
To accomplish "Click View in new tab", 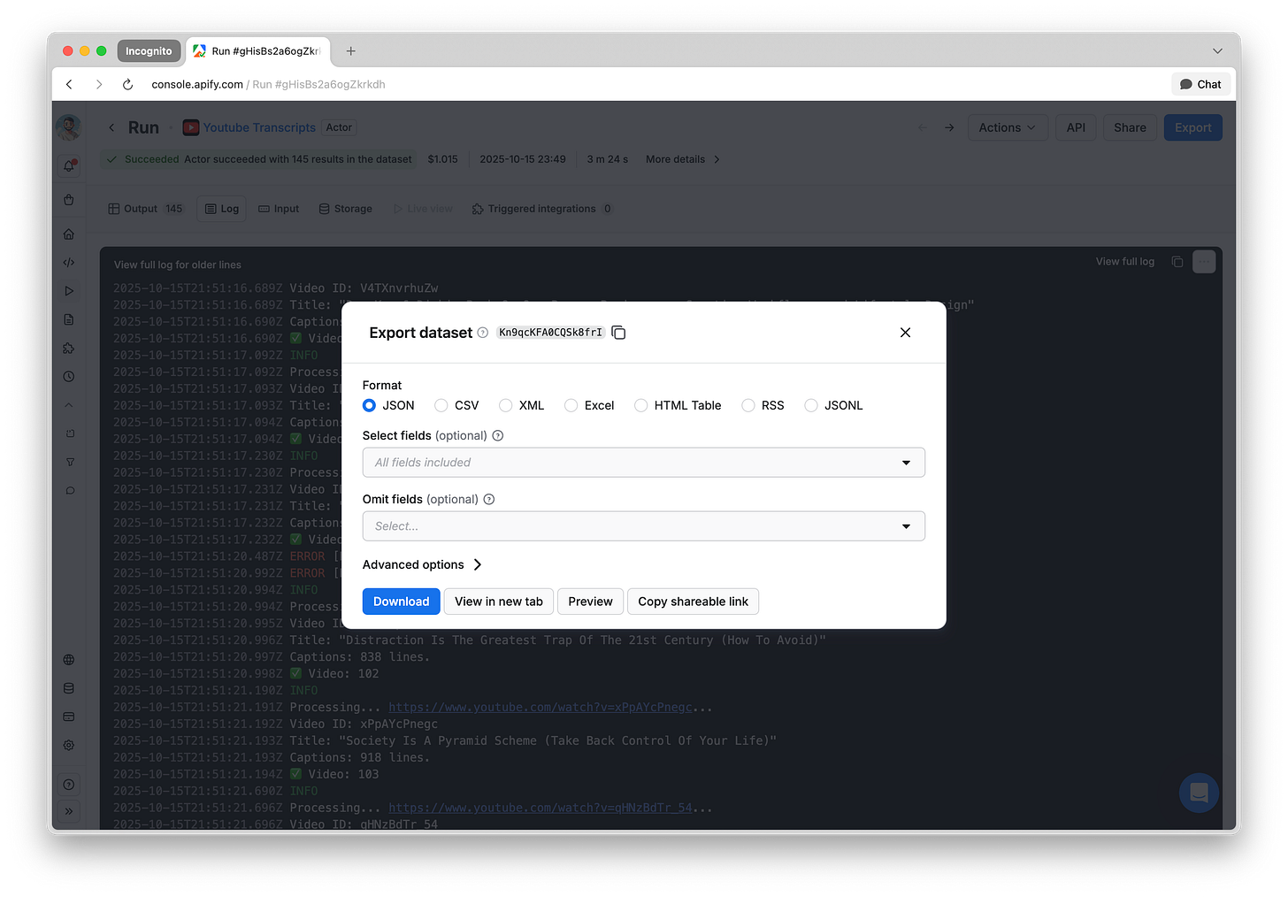I will 499,602.
